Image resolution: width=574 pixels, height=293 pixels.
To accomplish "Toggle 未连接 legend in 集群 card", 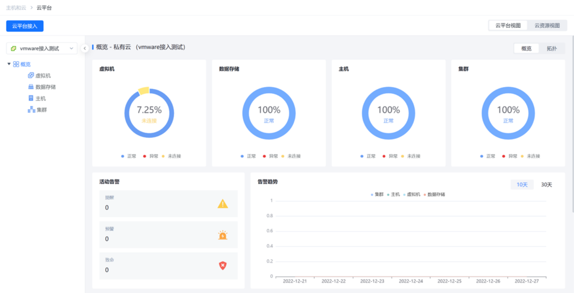I will point(530,156).
